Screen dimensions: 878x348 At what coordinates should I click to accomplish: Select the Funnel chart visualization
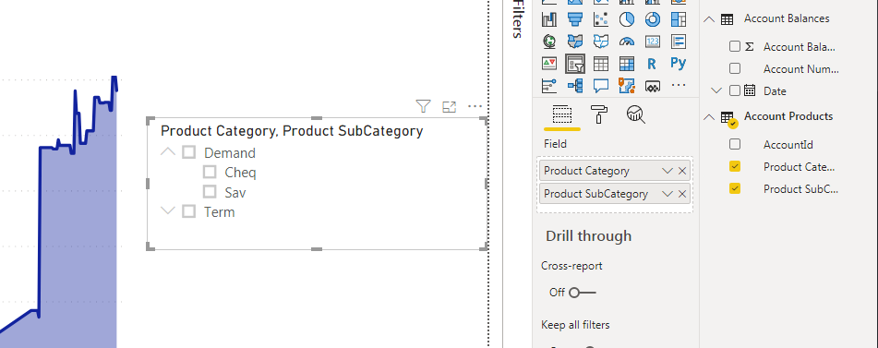[x=575, y=19]
